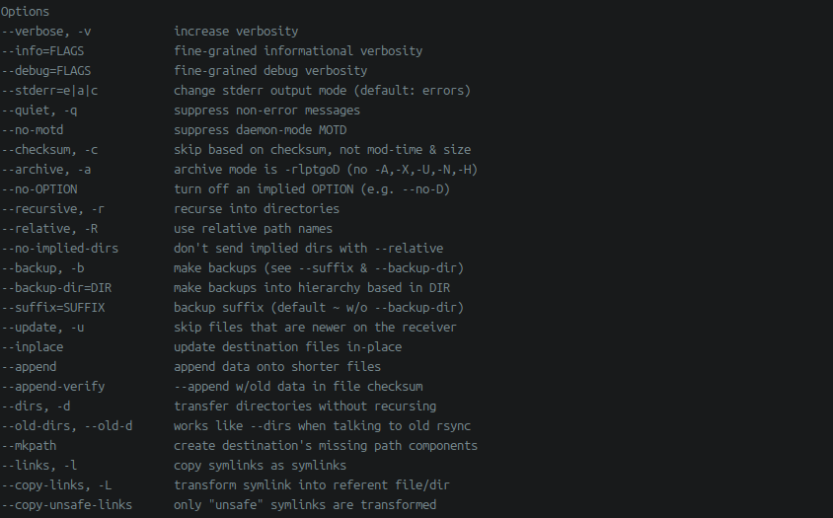Click the --verbose, -v option
The image size is (833, 518).
tap(46, 32)
